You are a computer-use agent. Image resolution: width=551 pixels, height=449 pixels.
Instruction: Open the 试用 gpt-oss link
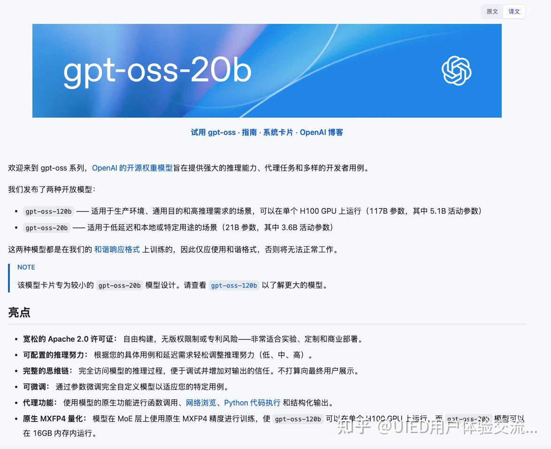[x=213, y=132]
